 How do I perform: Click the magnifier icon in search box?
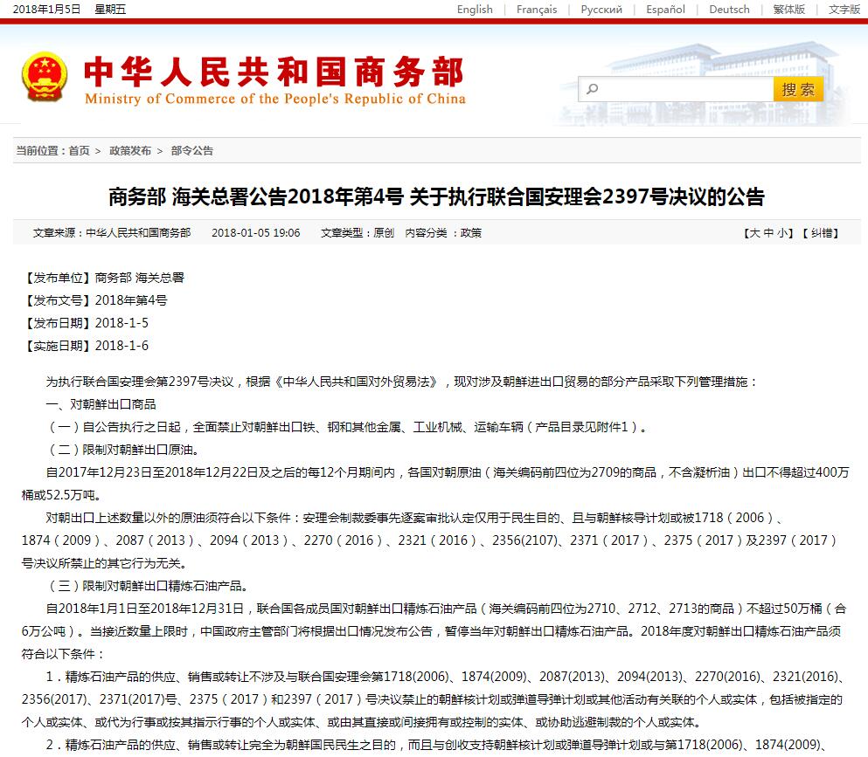593,88
